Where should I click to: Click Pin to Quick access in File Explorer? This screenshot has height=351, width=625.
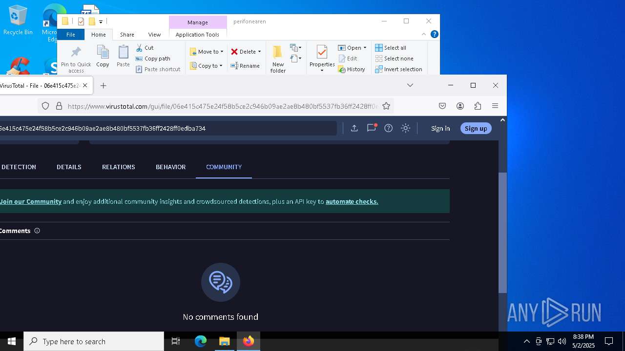[x=76, y=59]
